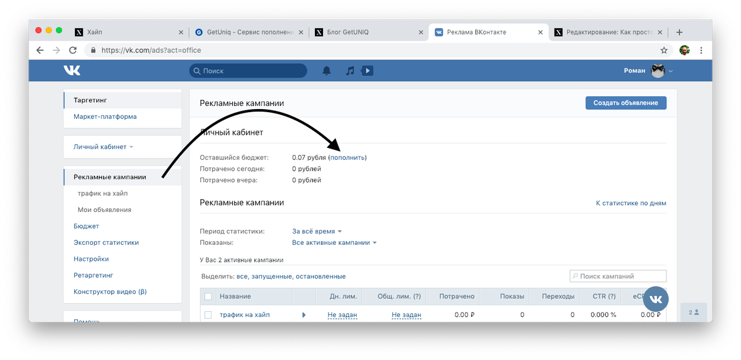Click Роман profile avatar in header

[x=657, y=71]
